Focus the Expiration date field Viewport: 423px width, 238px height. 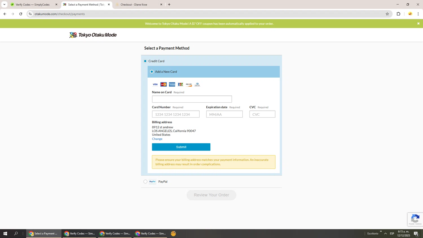[224, 114]
